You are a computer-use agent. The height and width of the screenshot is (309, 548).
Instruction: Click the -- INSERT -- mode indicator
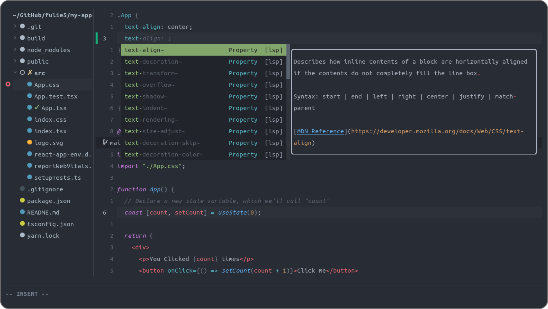click(x=27, y=294)
